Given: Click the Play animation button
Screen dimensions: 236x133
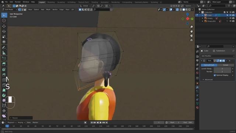Looking at the screenshot, I should coord(101,123).
